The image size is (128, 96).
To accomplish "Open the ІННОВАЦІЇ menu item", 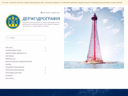I will [x=10, y=56].
